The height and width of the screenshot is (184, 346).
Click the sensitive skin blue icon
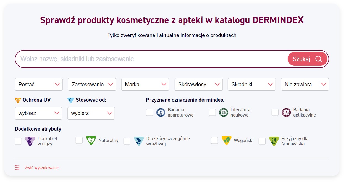139,141
